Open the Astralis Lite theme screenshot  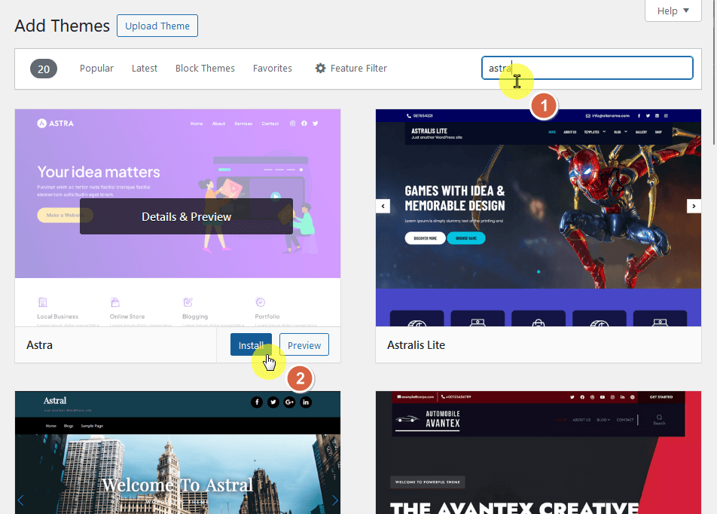tap(539, 218)
